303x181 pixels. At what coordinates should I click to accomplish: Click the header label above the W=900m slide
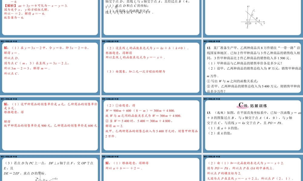click(x=110, y=99)
